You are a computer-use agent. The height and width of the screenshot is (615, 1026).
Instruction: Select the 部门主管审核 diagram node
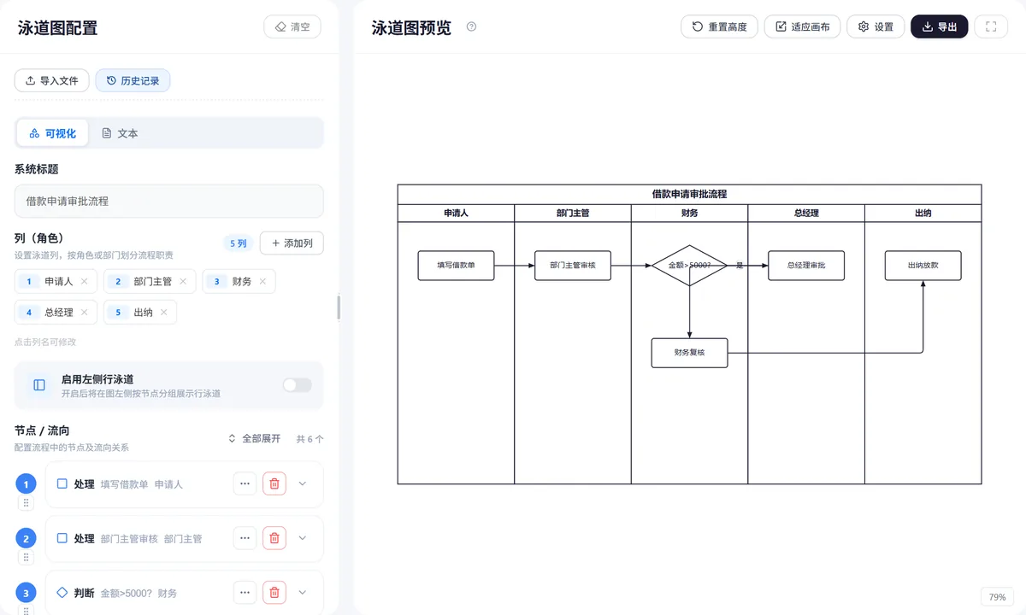click(573, 266)
